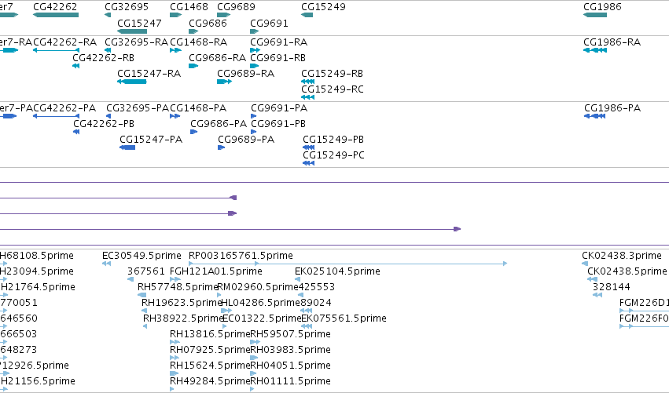Screen dimensions: 669x393
Task: Click the CG9686-RA transcript label
Action: [218, 58]
